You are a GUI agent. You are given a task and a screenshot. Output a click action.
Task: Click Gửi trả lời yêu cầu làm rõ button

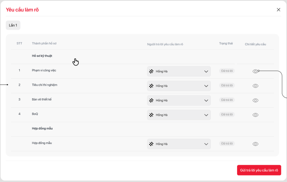(259, 170)
